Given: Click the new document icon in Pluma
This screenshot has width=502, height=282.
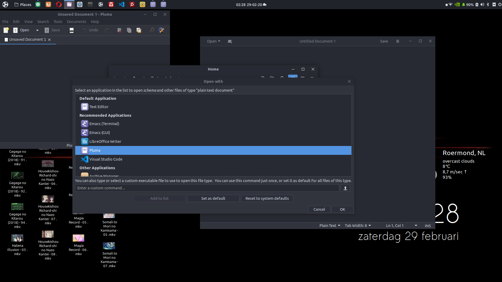Looking at the screenshot, I should click(6, 30).
